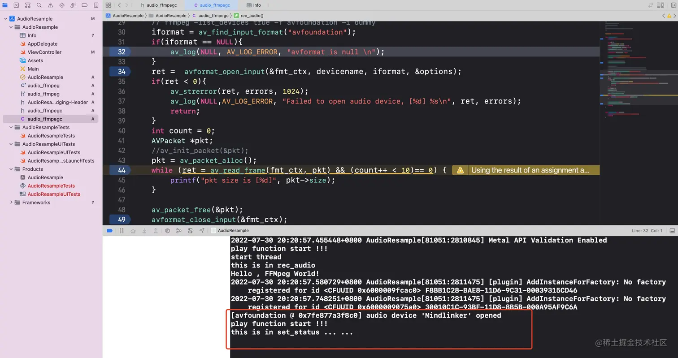The width and height of the screenshot is (678, 358).
Task: Click Debug Memory Graph icon
Action: [178, 231]
